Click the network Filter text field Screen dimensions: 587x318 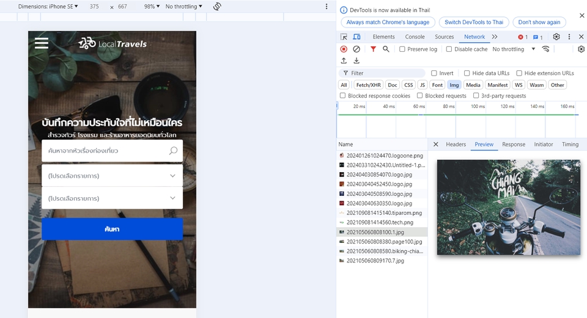(382, 73)
